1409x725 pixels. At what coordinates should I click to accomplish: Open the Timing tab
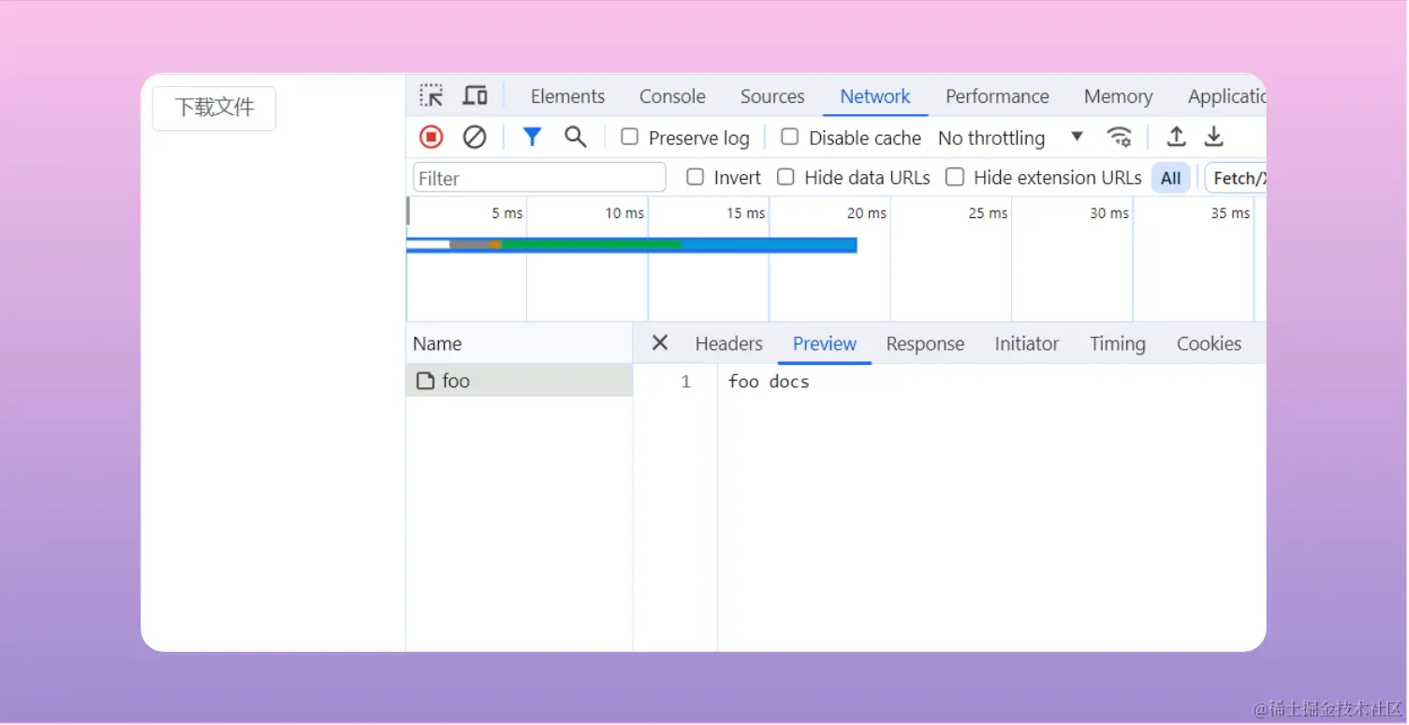click(x=1117, y=344)
